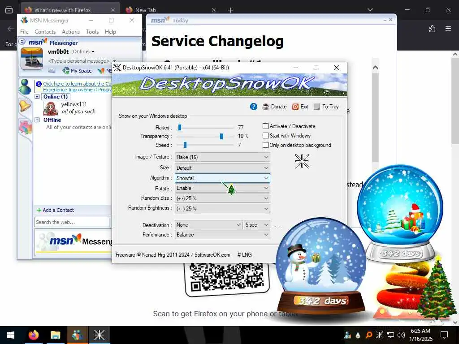Open the Contacts menu in MSN Messenger

click(45, 32)
